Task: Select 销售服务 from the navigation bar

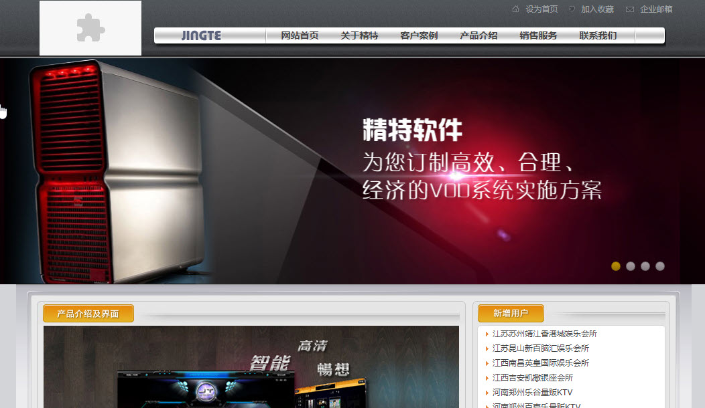Action: [x=538, y=35]
